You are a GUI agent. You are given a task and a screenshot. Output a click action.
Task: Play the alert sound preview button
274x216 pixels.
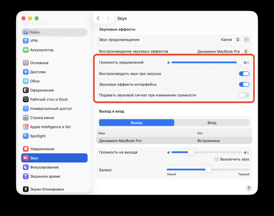pyautogui.click(x=246, y=39)
